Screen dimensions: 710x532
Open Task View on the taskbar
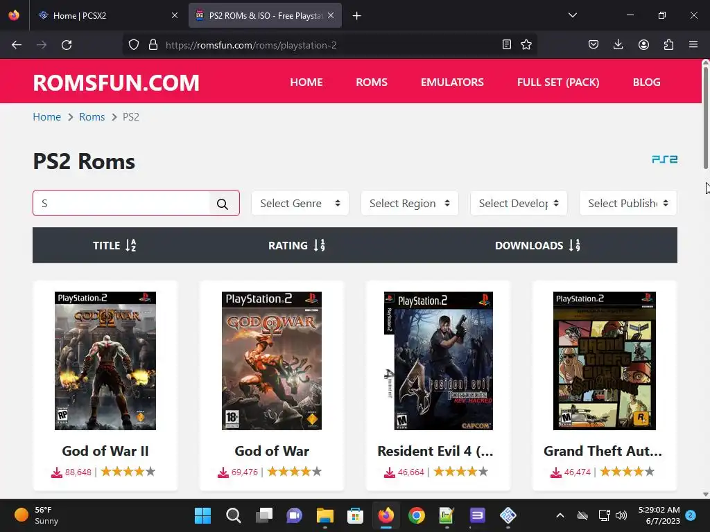point(264,515)
